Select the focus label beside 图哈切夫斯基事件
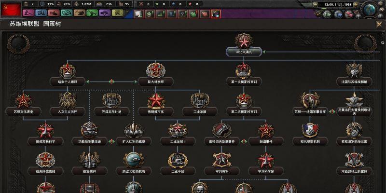Screen dimensions: 386x193 pyautogui.click(x=266, y=141)
